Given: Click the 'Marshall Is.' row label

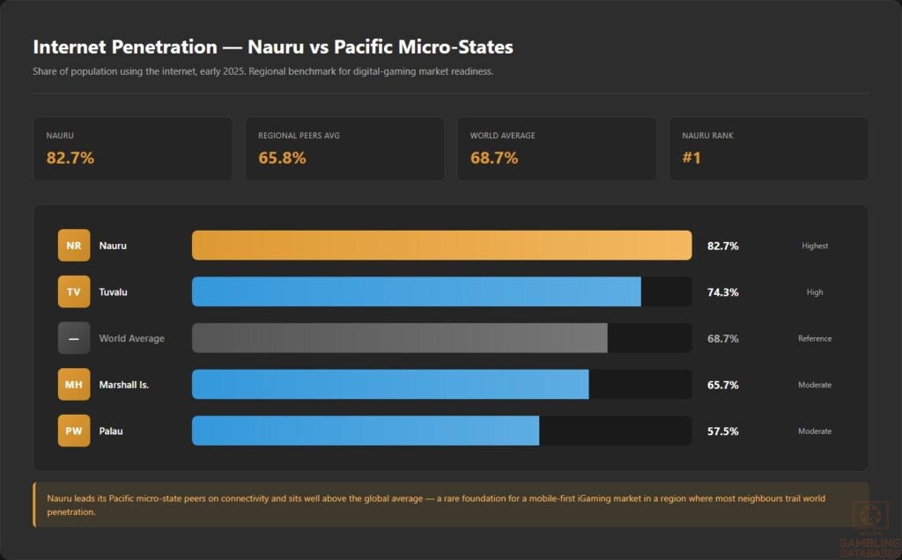Looking at the screenshot, I should 123,385.
